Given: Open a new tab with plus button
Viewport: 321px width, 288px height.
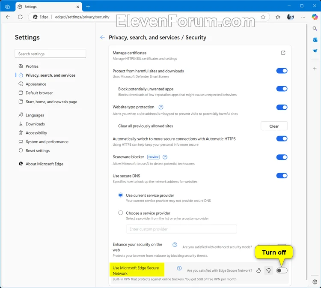Looking at the screenshot, I should (88, 7).
